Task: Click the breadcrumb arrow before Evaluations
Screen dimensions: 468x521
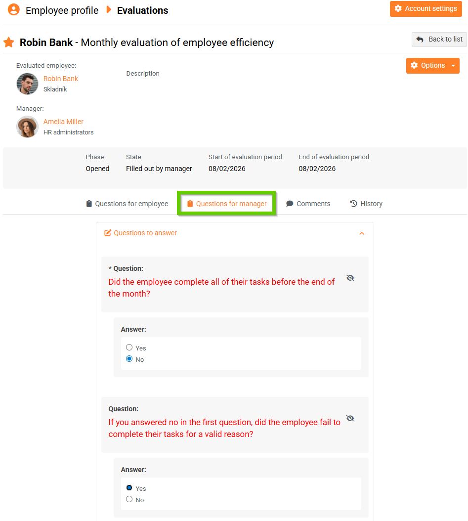Action: [109, 10]
